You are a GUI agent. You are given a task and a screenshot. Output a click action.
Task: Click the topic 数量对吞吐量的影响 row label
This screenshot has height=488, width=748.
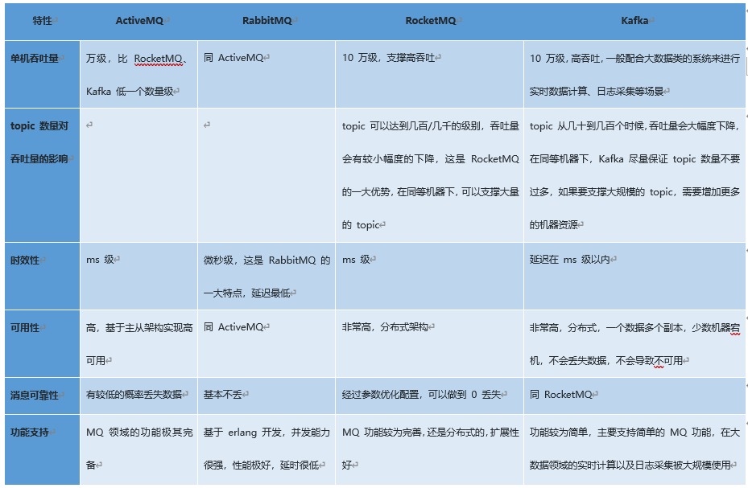43,175
